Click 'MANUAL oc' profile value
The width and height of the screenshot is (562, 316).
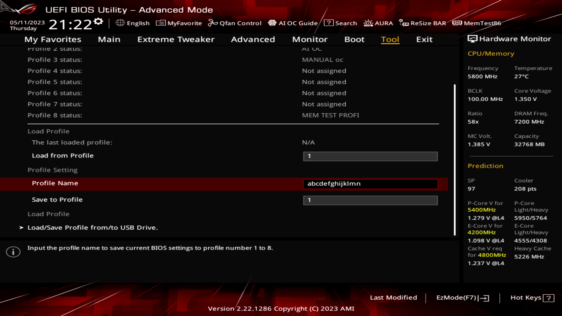coord(323,60)
